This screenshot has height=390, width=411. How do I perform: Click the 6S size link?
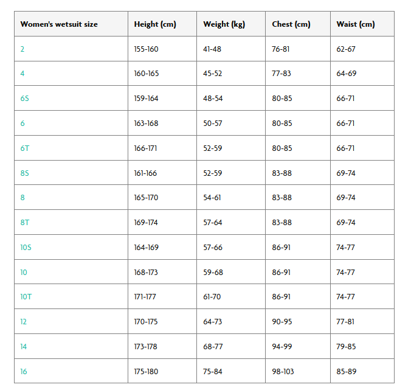click(x=24, y=99)
